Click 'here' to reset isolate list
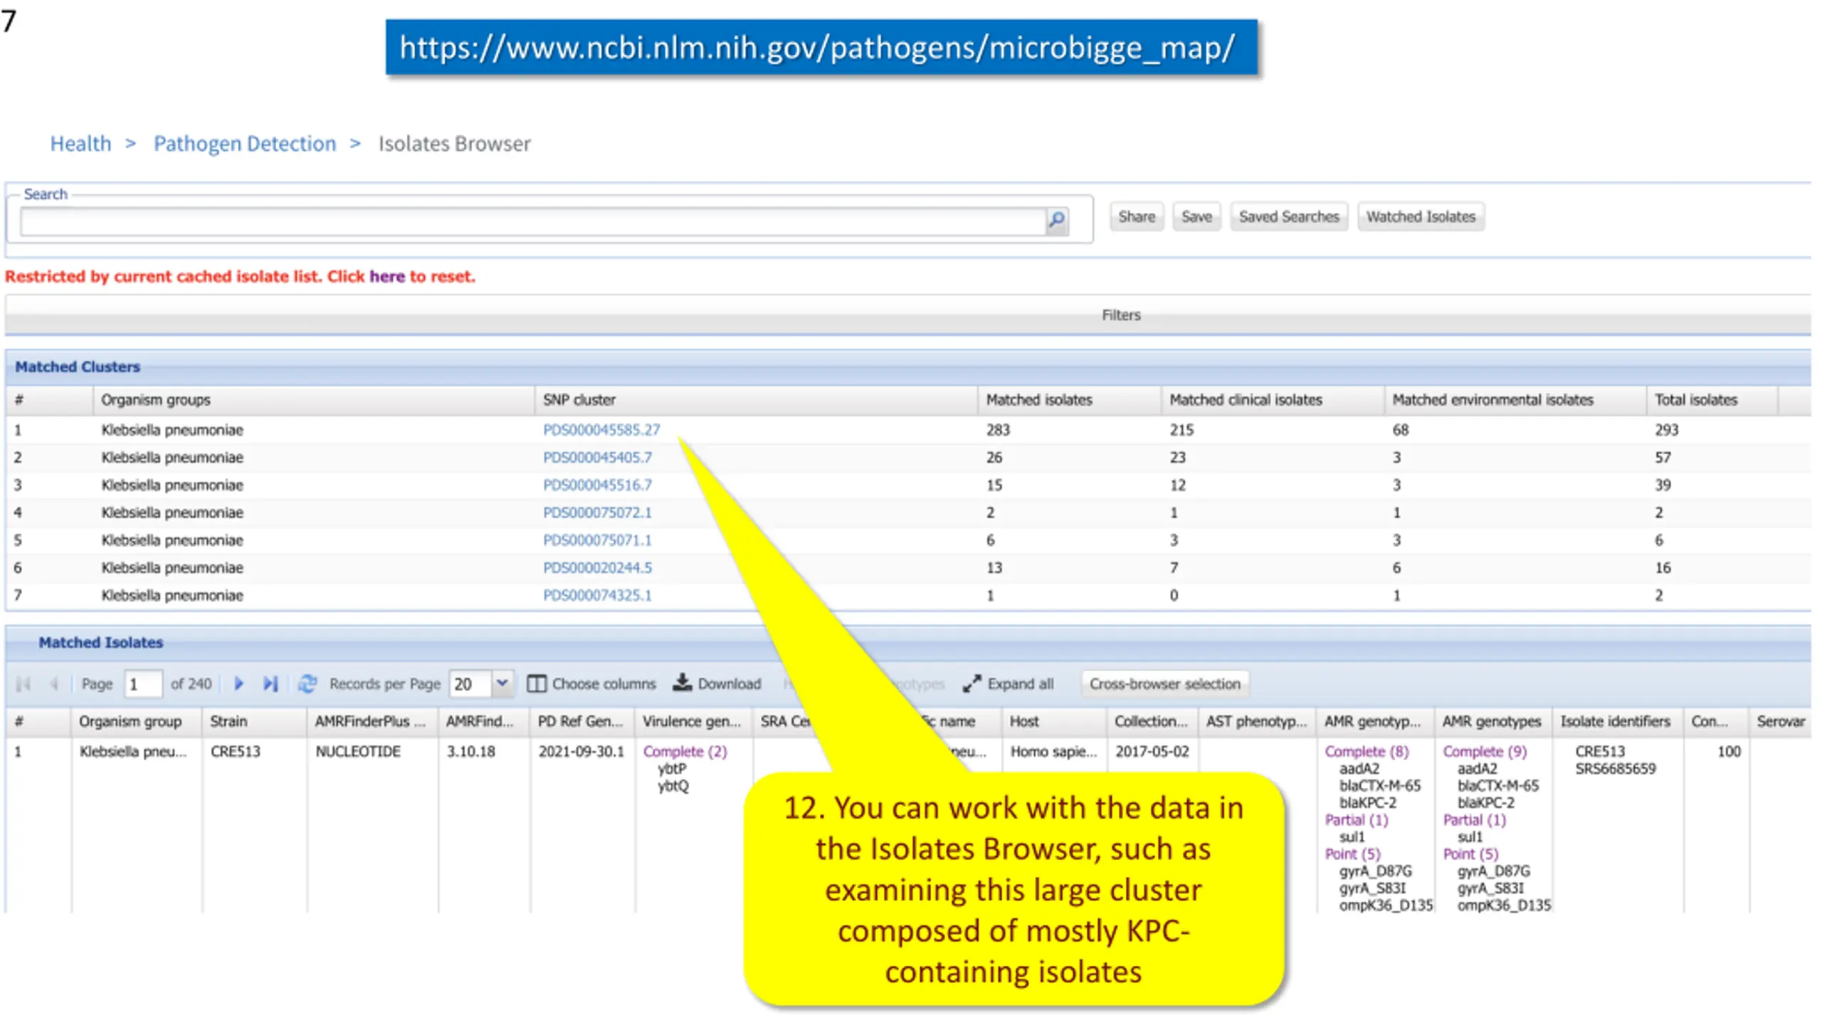The height and width of the screenshot is (1025, 1822). [x=387, y=276]
